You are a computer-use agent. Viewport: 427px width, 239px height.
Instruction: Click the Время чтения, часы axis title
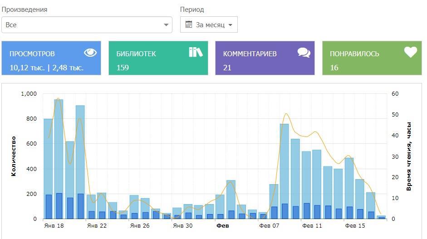click(408, 156)
